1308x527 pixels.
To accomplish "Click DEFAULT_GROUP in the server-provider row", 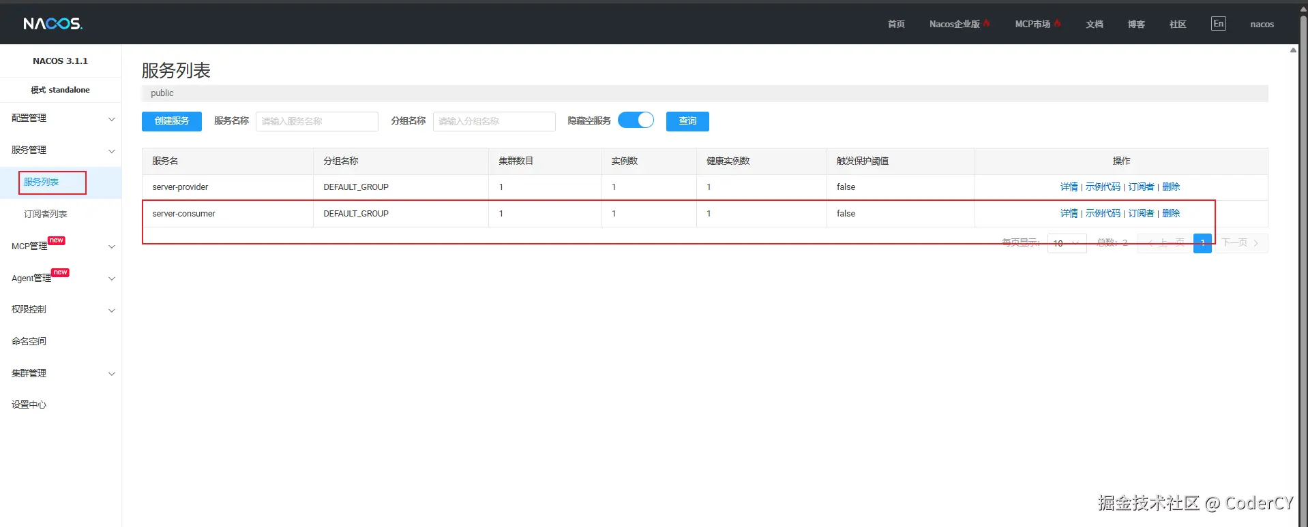I will [356, 187].
